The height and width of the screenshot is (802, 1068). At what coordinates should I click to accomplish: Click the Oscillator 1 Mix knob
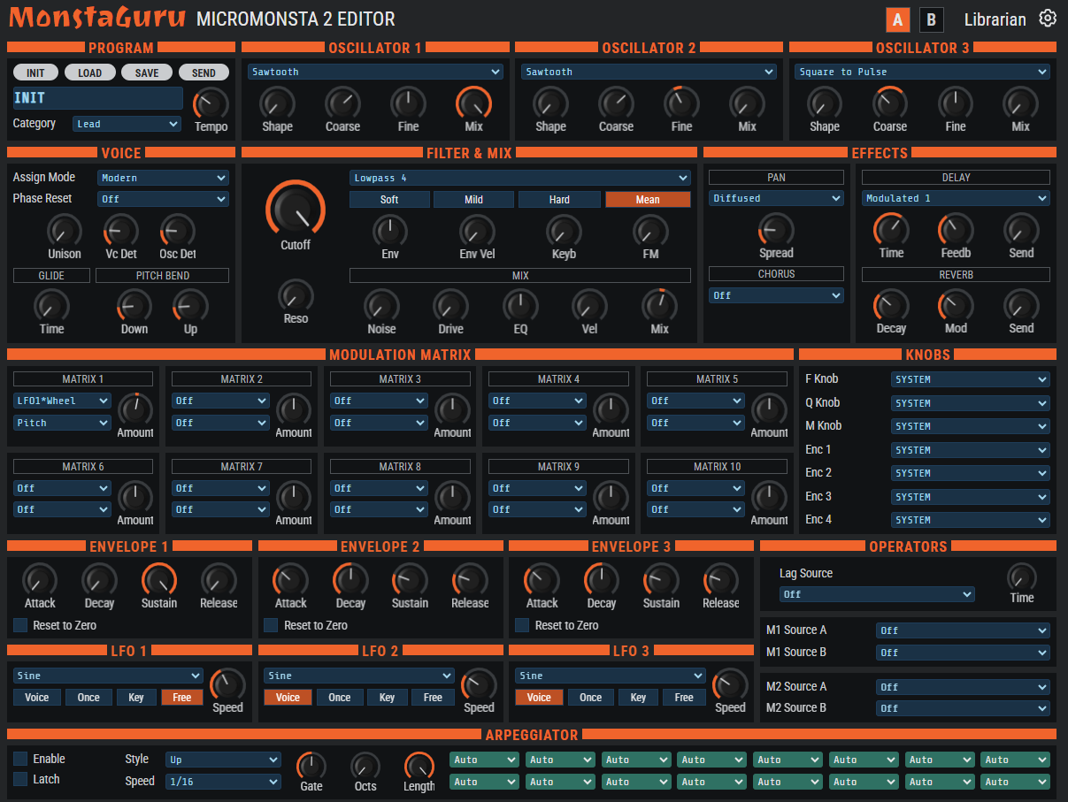(474, 103)
